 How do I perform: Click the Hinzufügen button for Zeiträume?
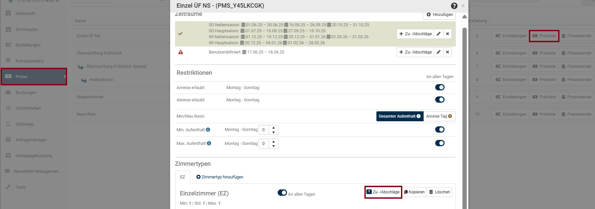pyautogui.click(x=439, y=15)
